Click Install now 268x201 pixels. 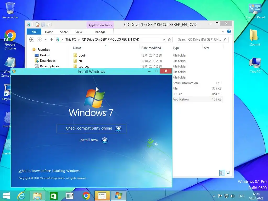coord(93,140)
